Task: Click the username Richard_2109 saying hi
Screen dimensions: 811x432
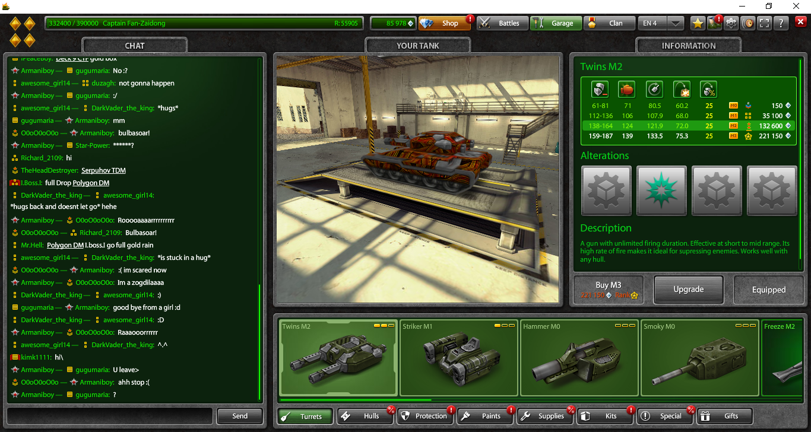Action: click(42, 158)
